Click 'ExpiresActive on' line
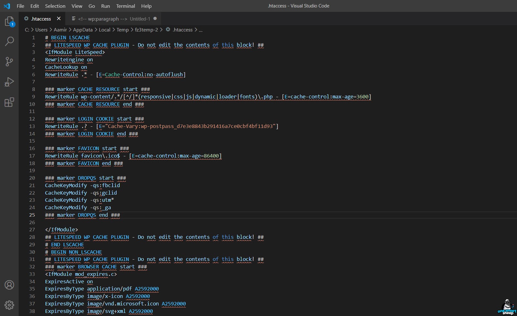Screen dimensions: 517x316 pos(69,281)
